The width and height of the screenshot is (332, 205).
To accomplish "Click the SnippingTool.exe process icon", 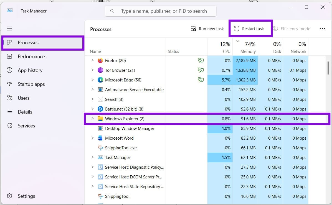I will point(100,148).
